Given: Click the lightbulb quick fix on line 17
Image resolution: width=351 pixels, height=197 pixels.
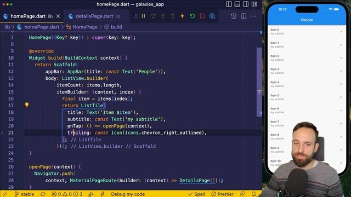Looking at the screenshot, I should click(x=27, y=105).
